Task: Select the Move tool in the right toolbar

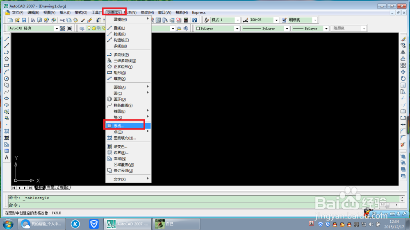Action: (403, 72)
